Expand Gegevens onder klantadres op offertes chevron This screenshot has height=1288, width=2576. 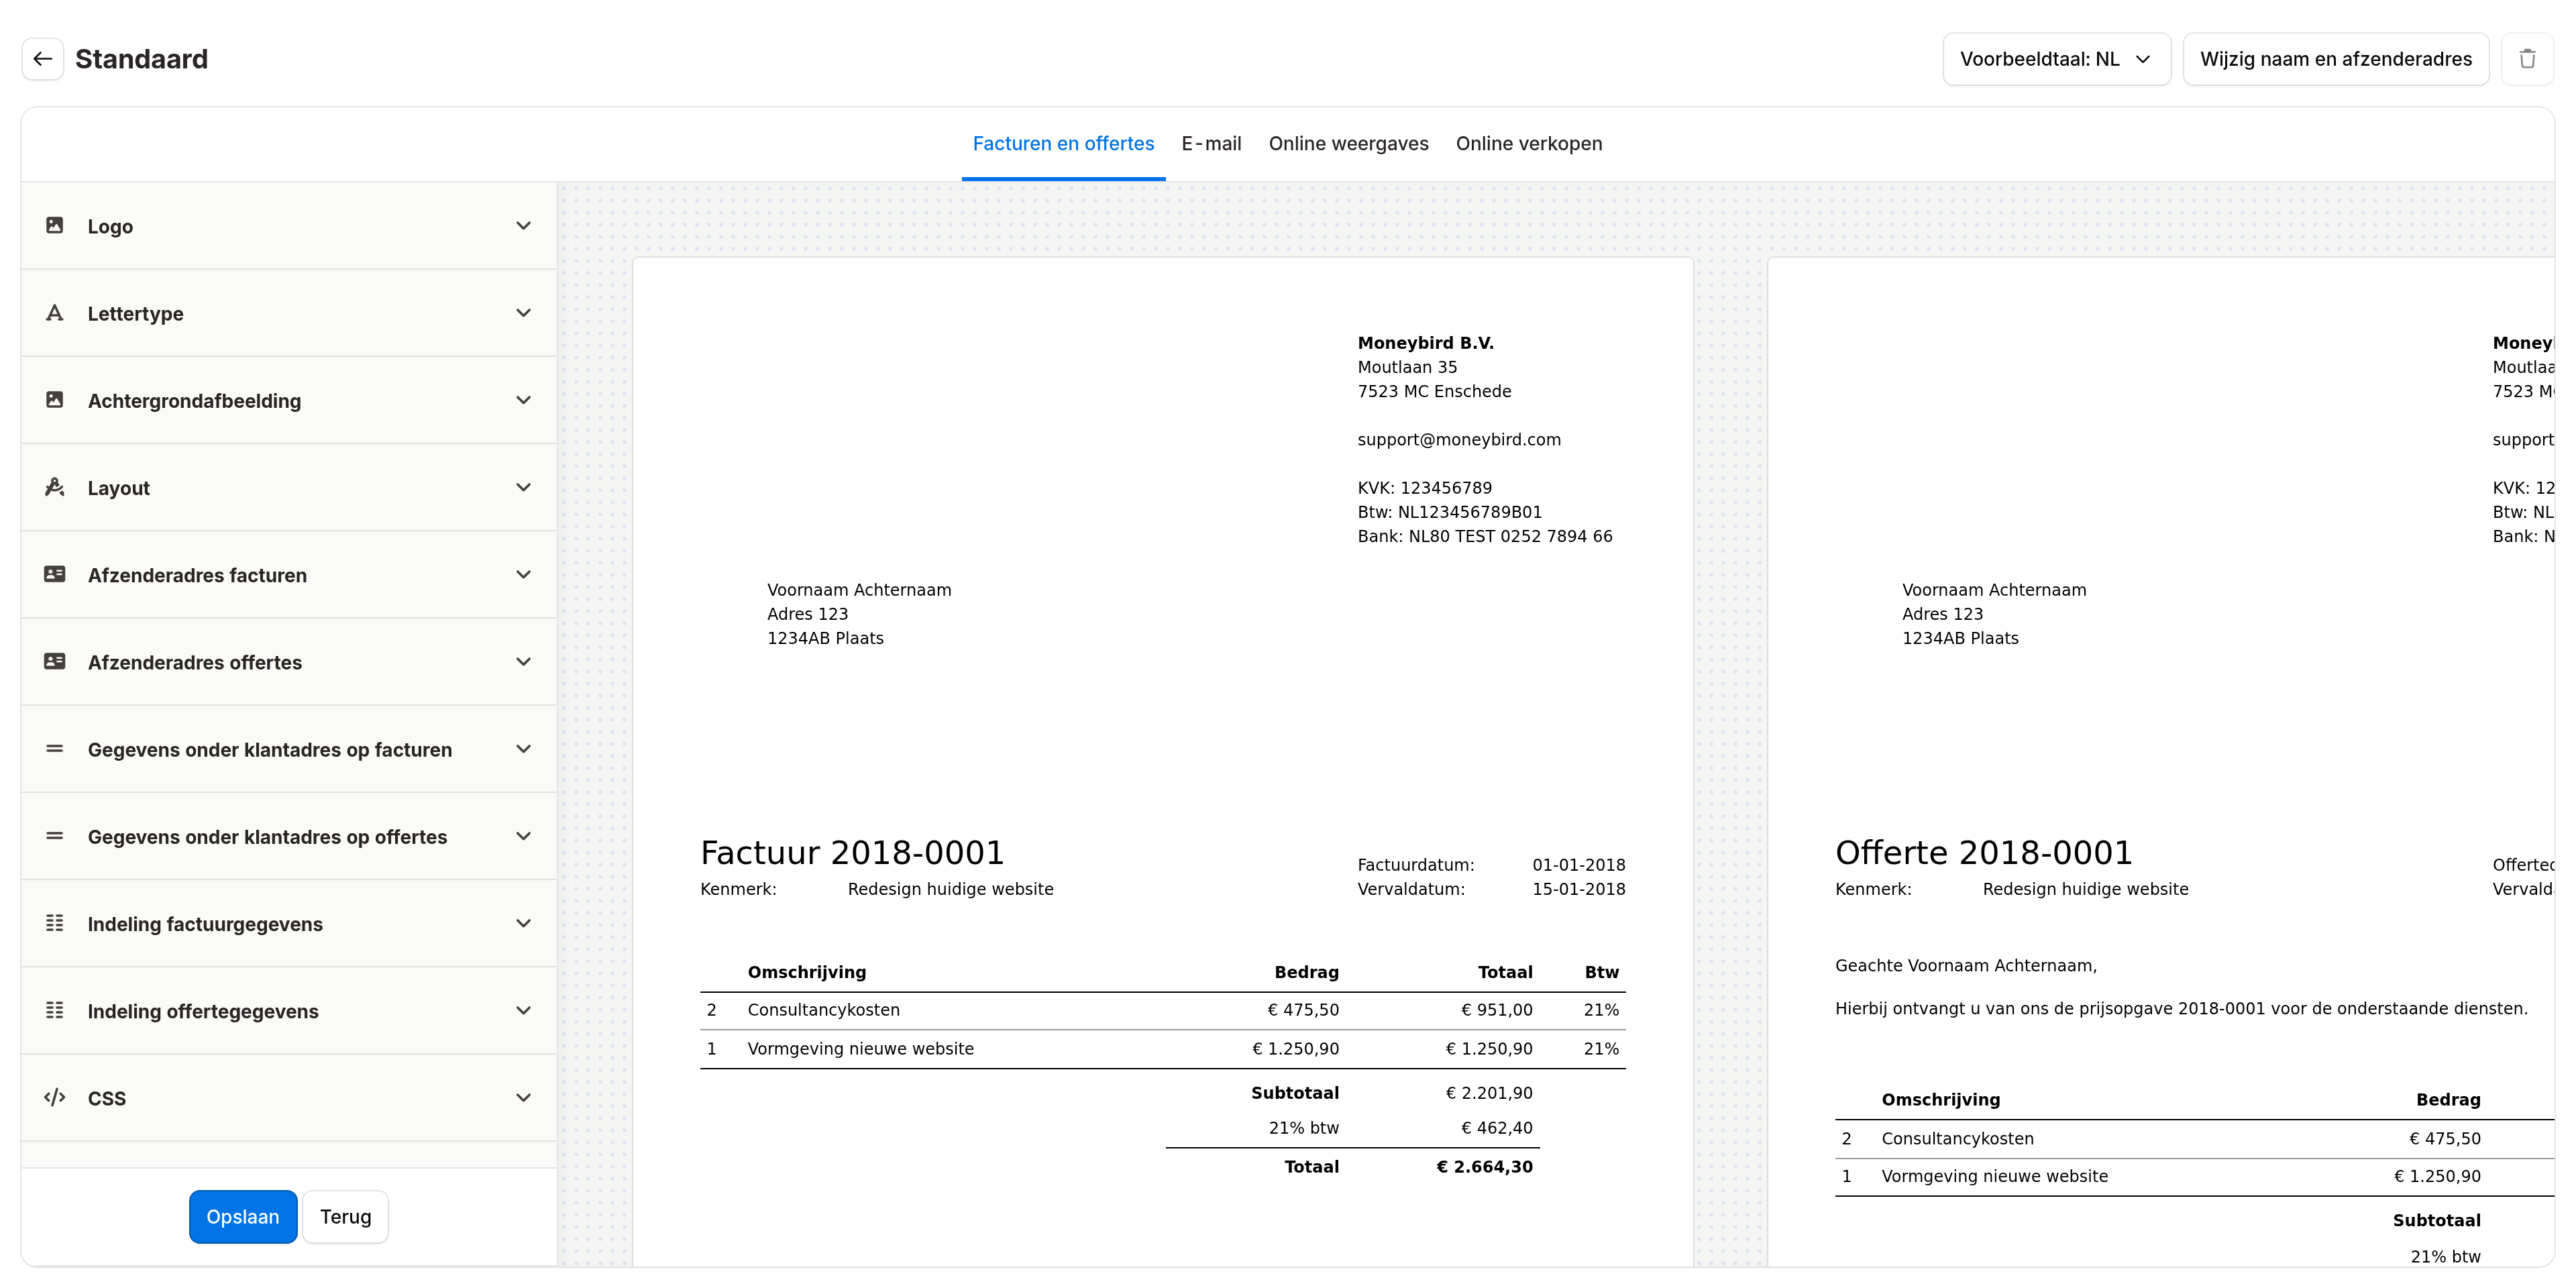[x=523, y=836]
